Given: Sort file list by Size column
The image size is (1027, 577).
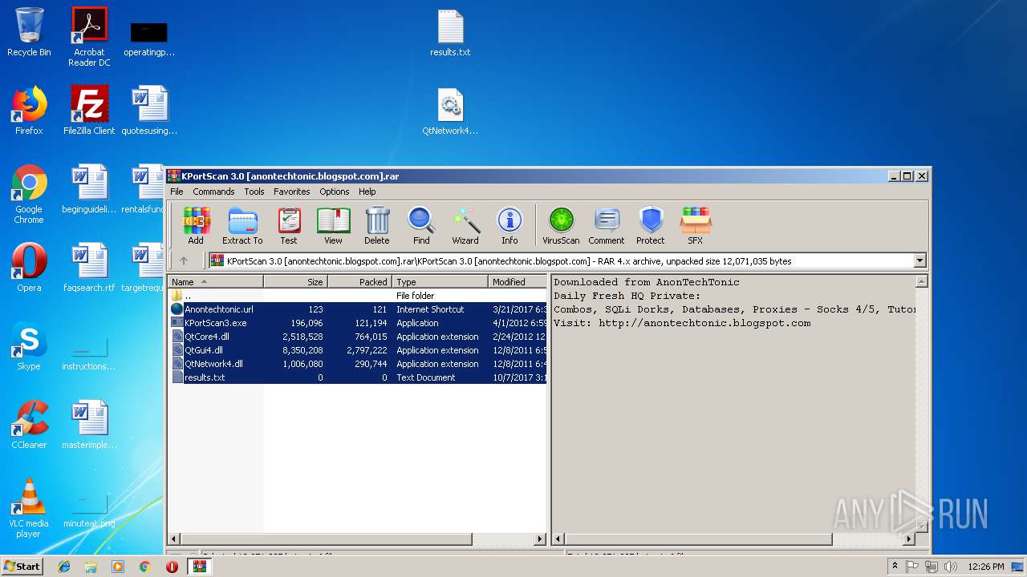Looking at the screenshot, I should [x=295, y=281].
